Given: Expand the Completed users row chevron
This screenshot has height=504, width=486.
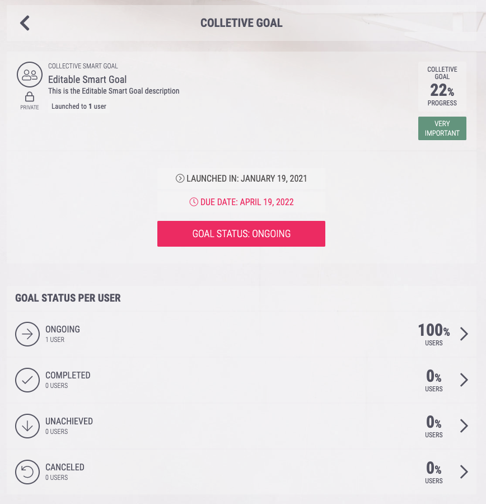Looking at the screenshot, I should click(464, 380).
